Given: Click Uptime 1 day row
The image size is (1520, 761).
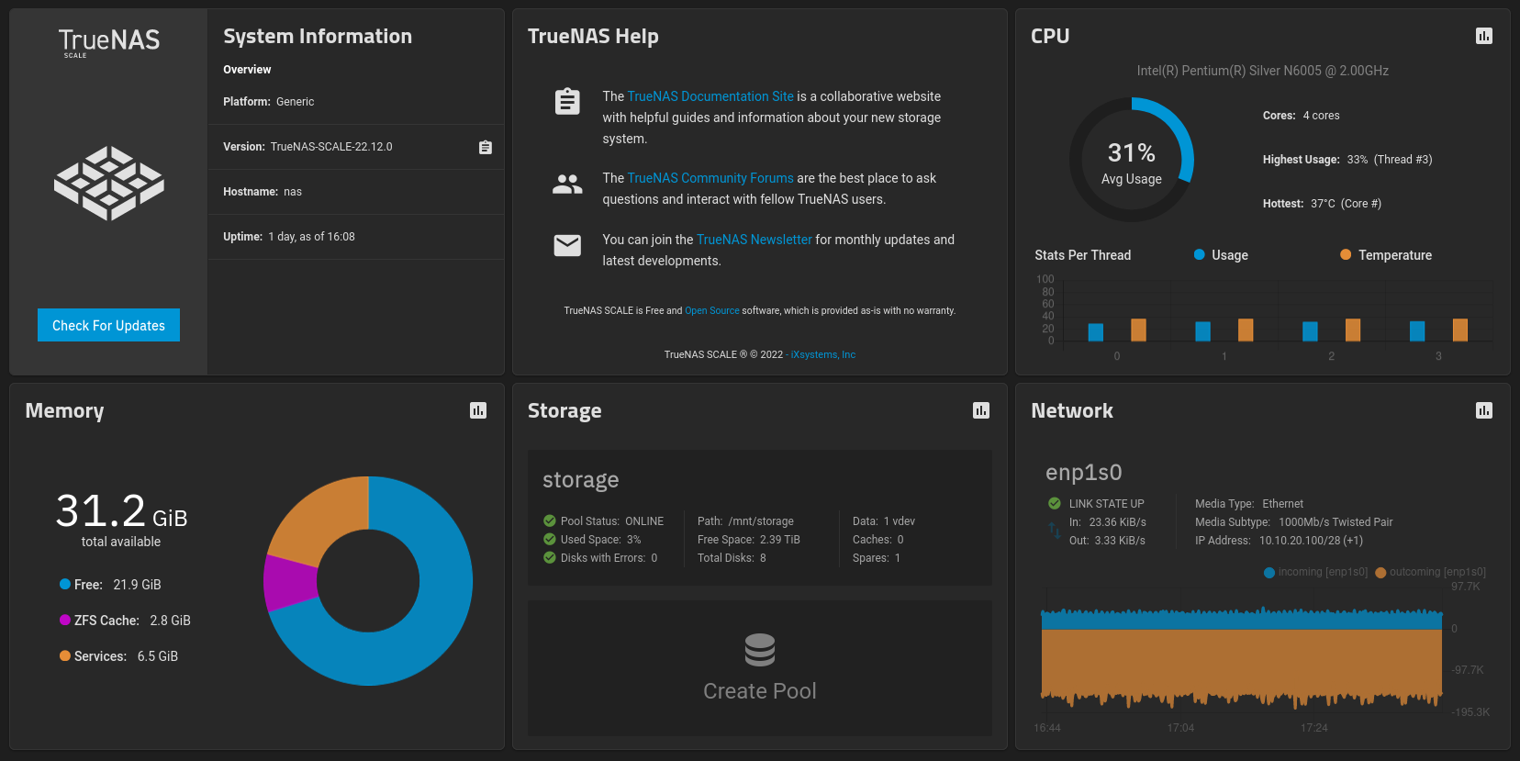Looking at the screenshot, I should pos(356,237).
